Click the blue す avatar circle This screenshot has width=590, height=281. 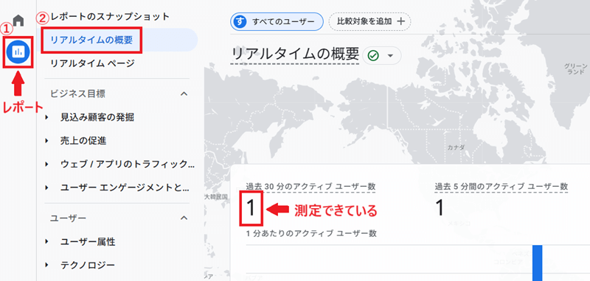[x=240, y=22]
